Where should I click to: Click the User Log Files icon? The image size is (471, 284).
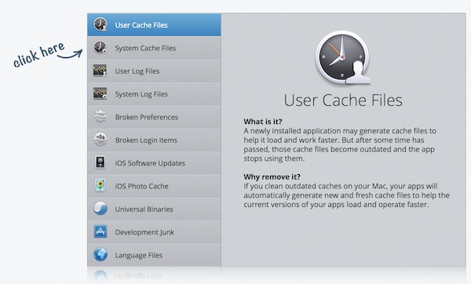click(100, 71)
